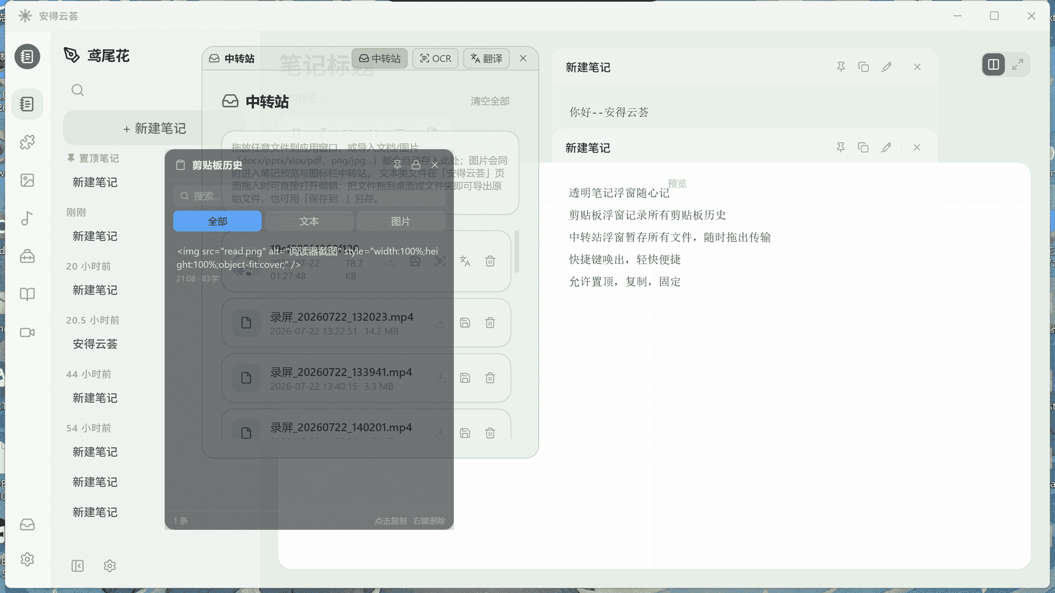Viewport: 1055px width, 593px height.
Task: Close the 剪贴板历史 window
Action: pos(435,165)
